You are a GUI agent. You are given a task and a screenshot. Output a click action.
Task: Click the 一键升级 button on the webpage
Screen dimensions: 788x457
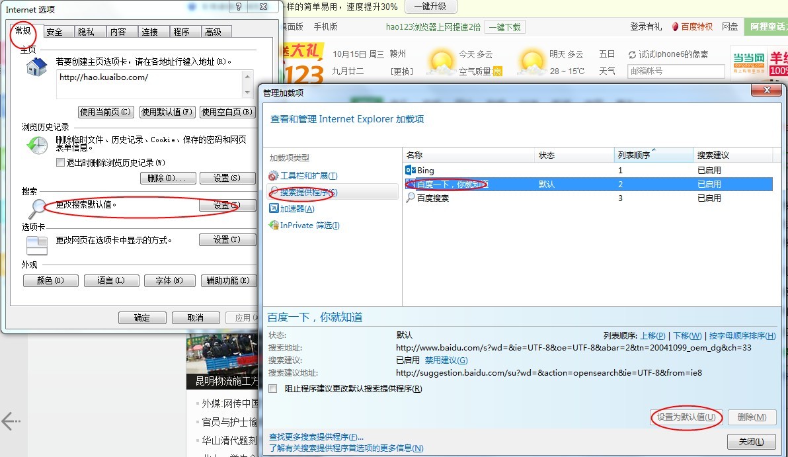(430, 7)
